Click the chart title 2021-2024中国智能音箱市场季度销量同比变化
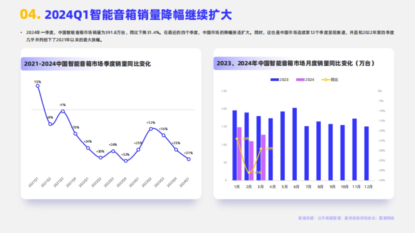415x233 pixels. (x=88, y=63)
